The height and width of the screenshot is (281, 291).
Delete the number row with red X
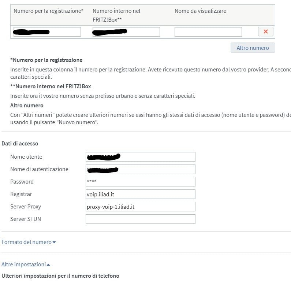point(265,32)
